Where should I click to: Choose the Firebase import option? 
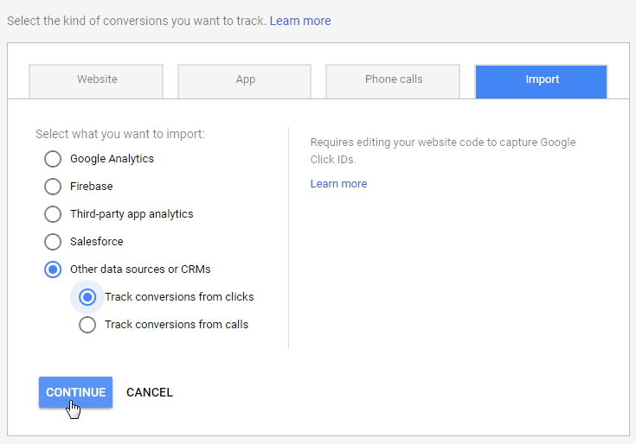click(53, 187)
